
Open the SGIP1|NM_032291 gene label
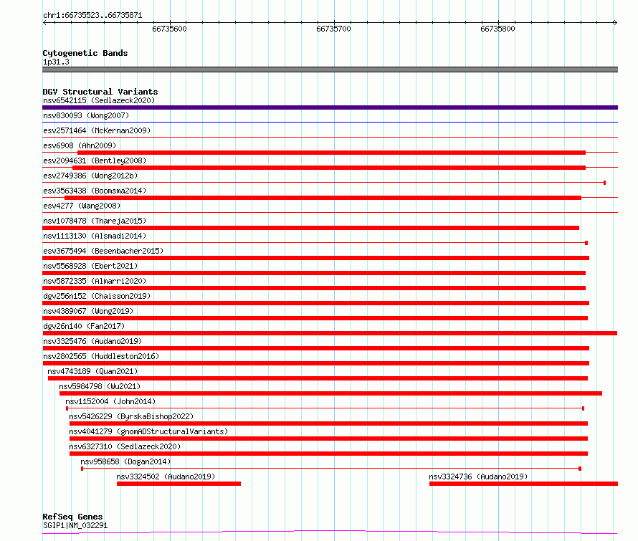[x=75, y=525]
